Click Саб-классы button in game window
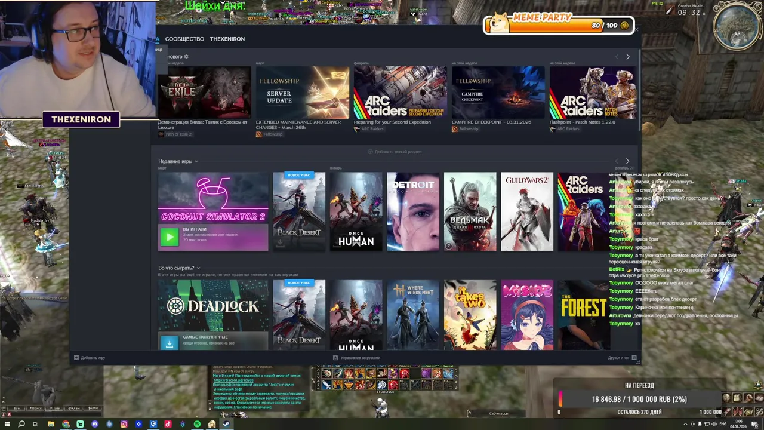764x430 pixels. point(498,413)
